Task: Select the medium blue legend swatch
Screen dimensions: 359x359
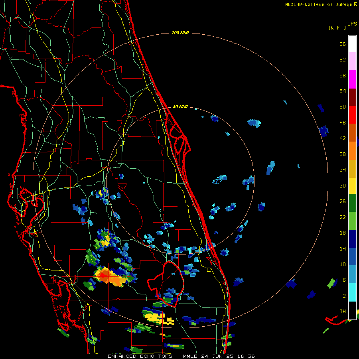Action: 352,256
